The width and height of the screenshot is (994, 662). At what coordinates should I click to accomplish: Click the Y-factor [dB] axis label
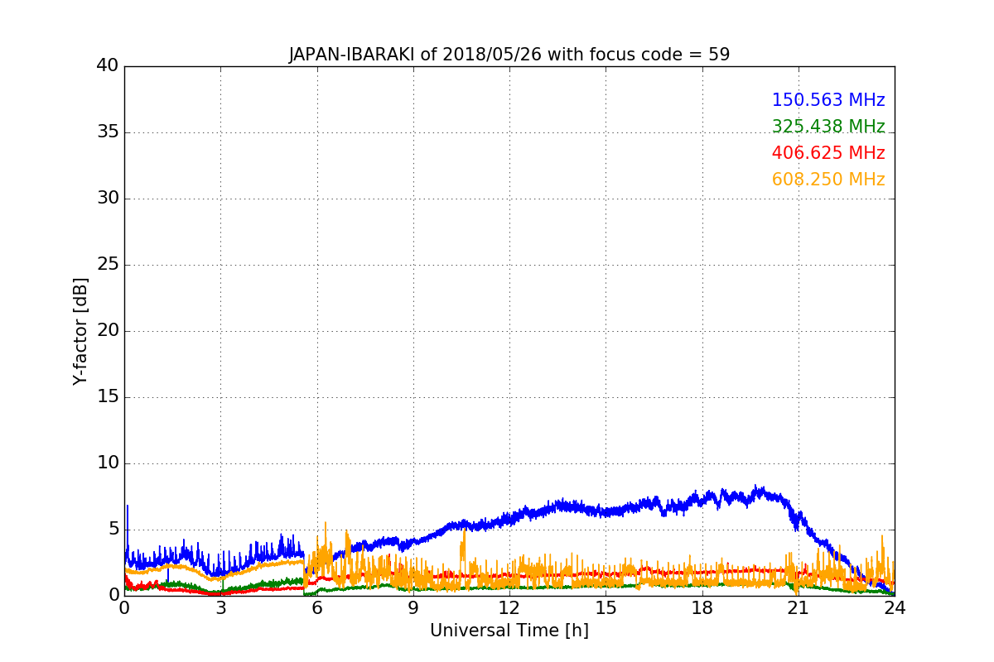(x=80, y=331)
